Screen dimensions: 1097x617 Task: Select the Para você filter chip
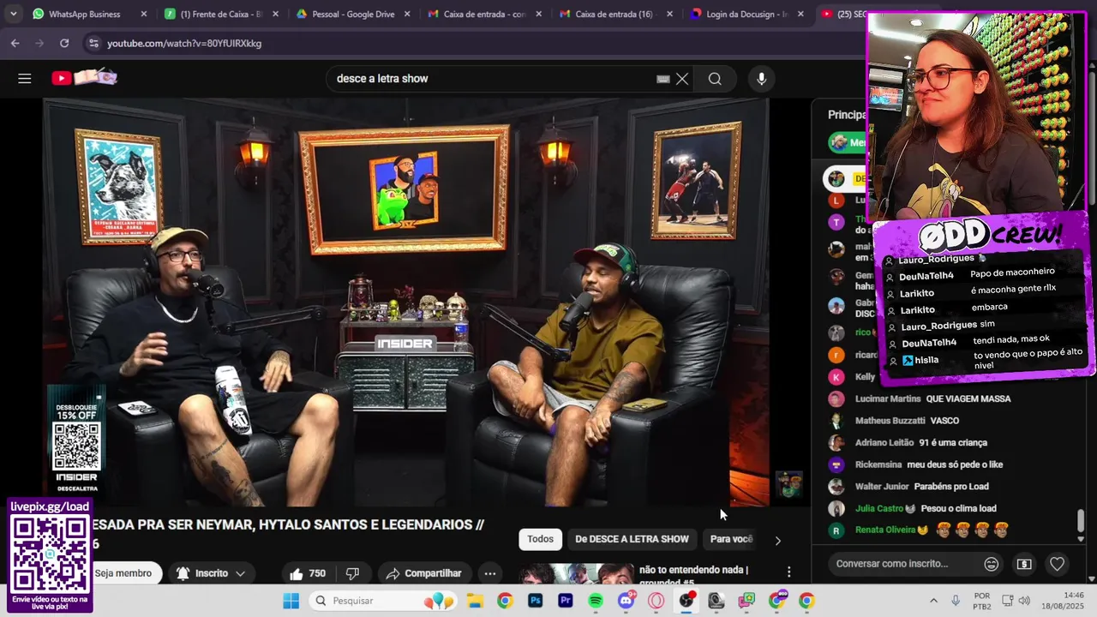tap(731, 539)
